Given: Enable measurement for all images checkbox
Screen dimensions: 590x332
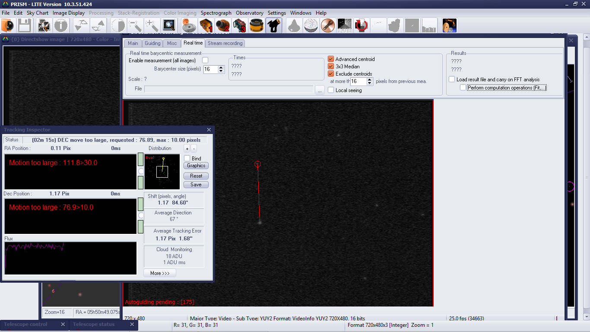Looking at the screenshot, I should [205, 60].
